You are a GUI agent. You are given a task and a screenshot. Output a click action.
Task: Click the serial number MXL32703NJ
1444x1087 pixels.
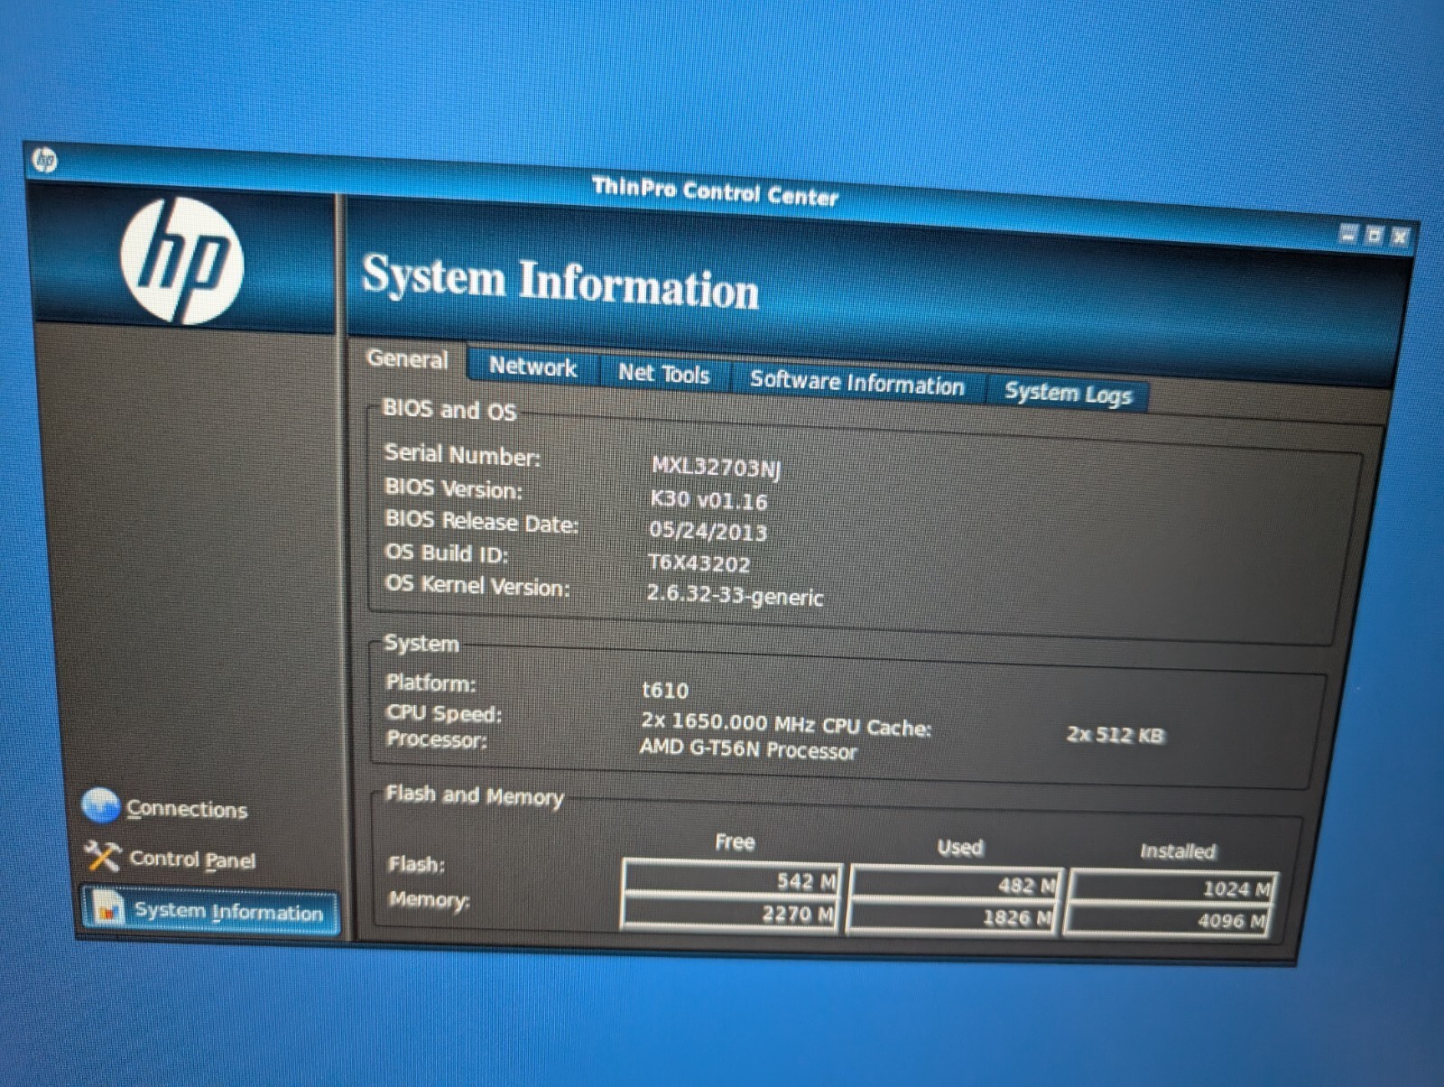(x=716, y=467)
